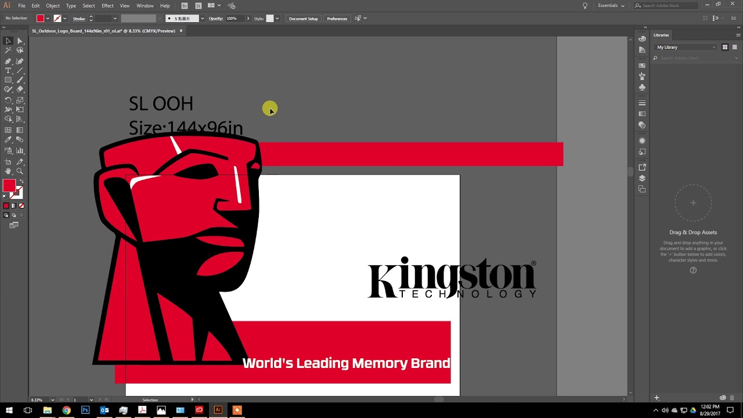Set fill to None
The width and height of the screenshot is (743, 418).
[x=21, y=206]
